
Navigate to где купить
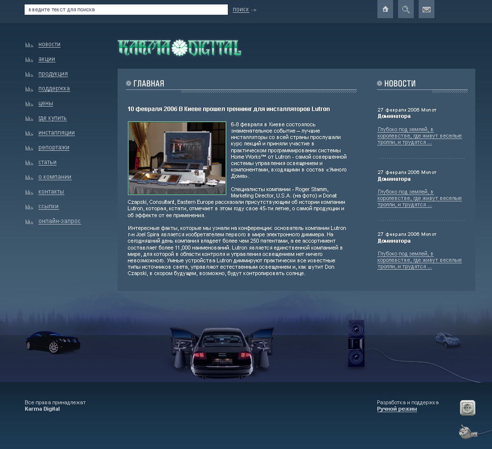click(x=53, y=118)
